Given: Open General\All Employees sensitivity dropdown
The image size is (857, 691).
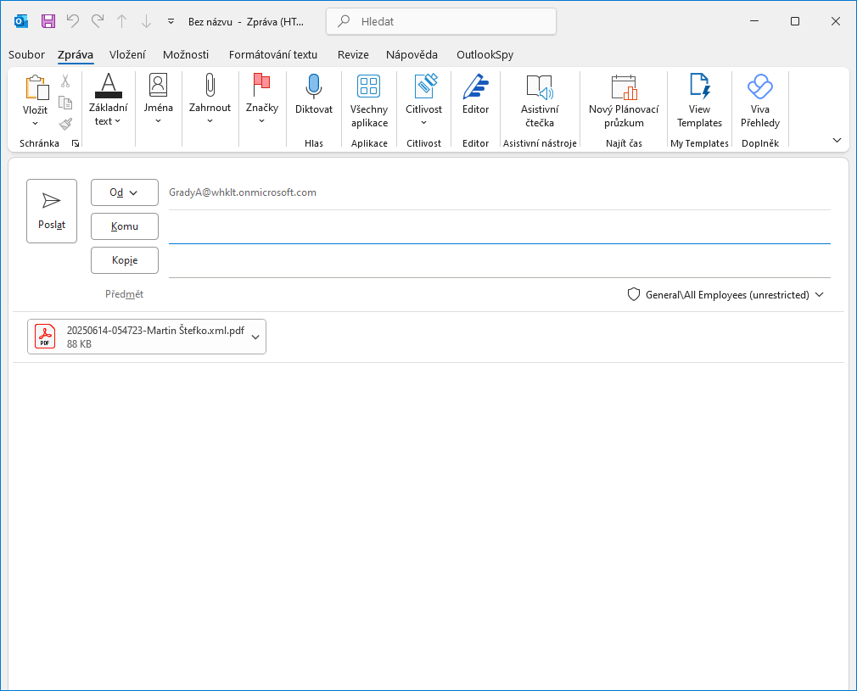Looking at the screenshot, I should tap(725, 295).
